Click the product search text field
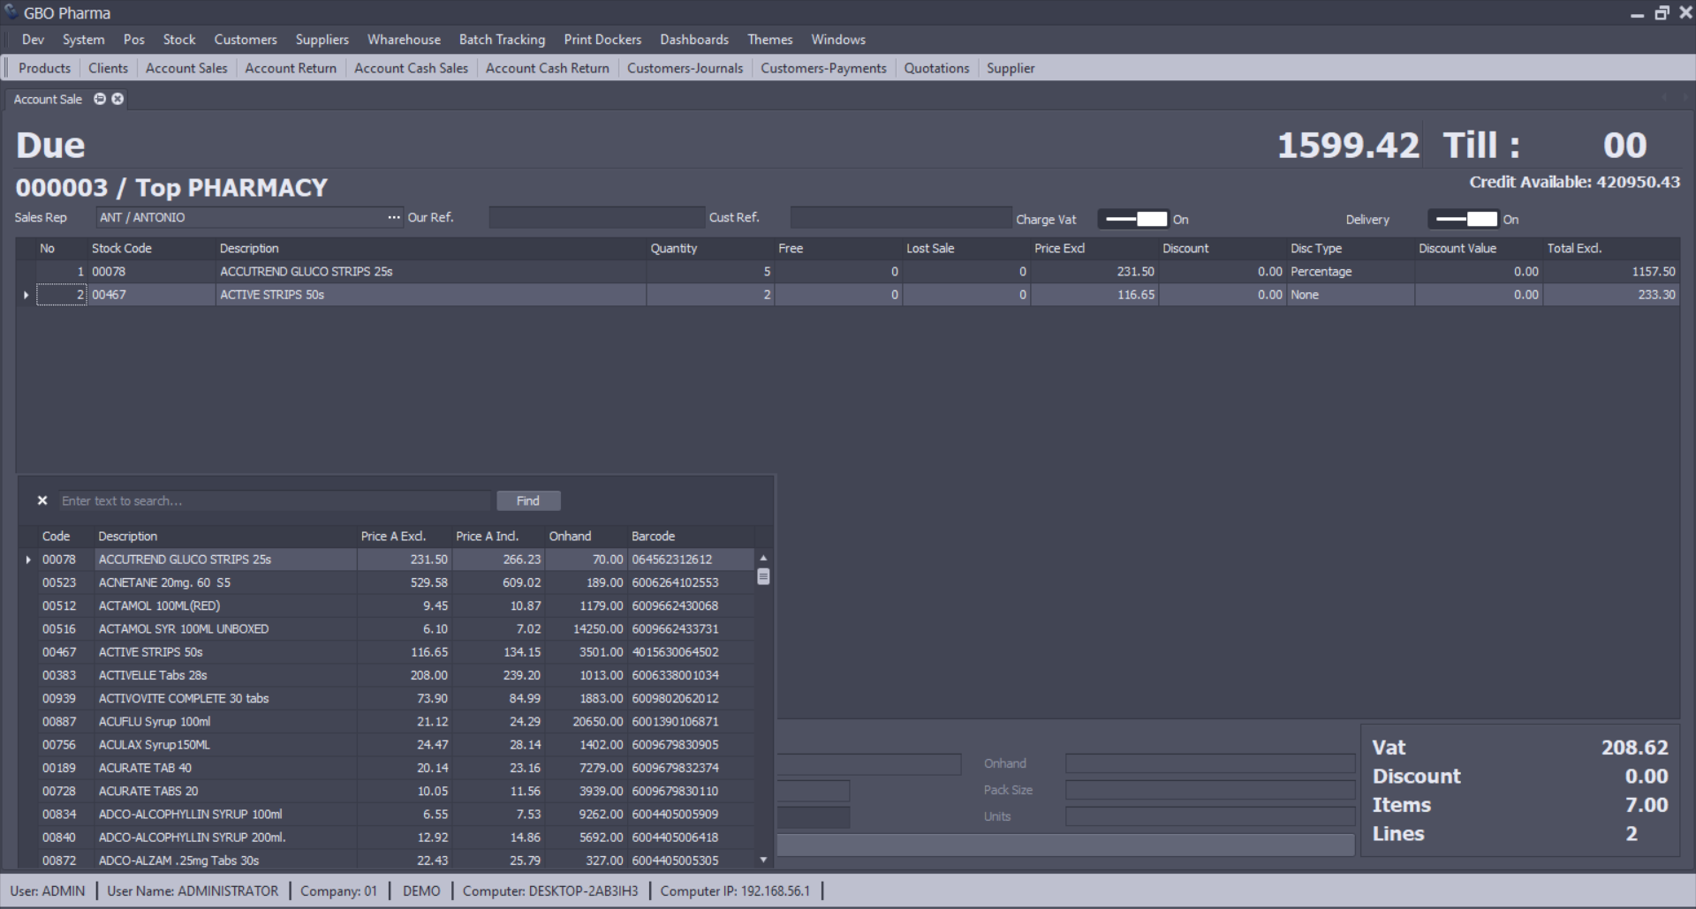The height and width of the screenshot is (909, 1696). click(x=274, y=500)
